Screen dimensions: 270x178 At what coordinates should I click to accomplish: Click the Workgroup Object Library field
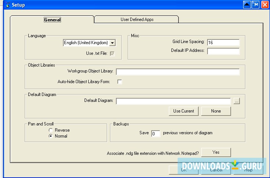point(178,72)
